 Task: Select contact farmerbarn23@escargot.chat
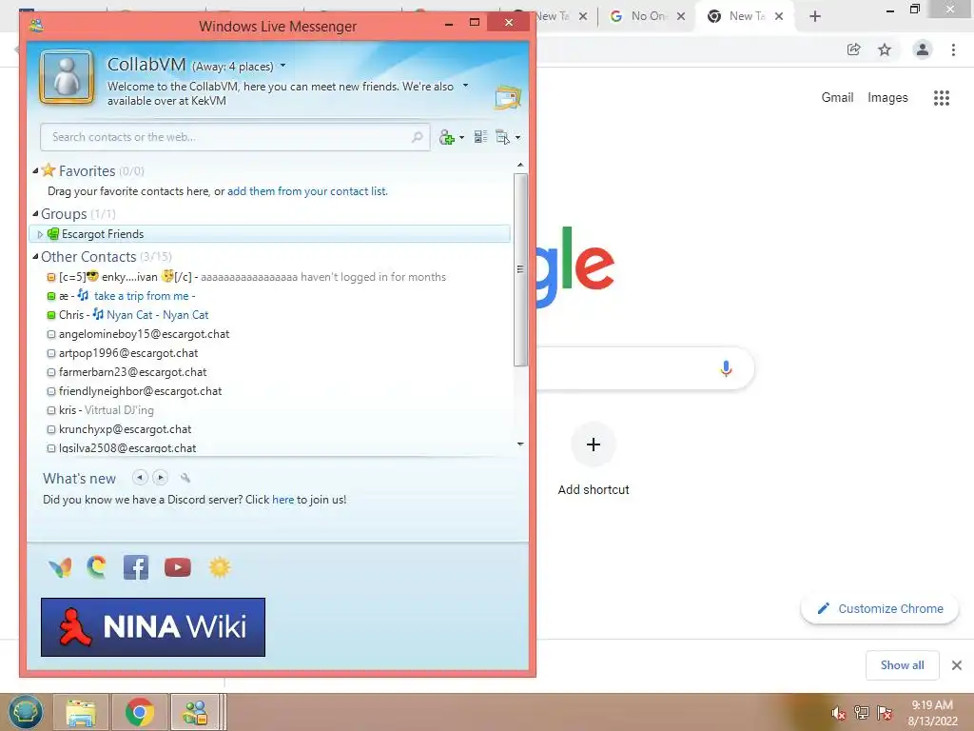pyautogui.click(x=132, y=372)
